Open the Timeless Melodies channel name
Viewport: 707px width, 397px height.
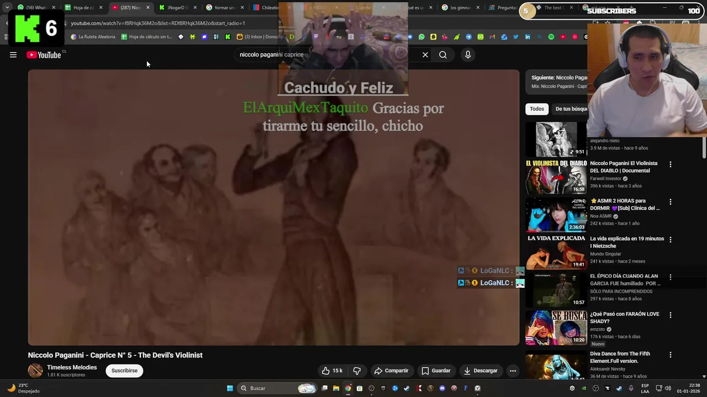pyautogui.click(x=72, y=367)
